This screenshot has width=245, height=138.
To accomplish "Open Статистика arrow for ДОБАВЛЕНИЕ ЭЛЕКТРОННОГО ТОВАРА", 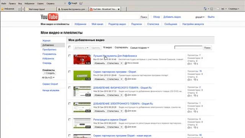I will pyautogui.click(x=121, y=111).
